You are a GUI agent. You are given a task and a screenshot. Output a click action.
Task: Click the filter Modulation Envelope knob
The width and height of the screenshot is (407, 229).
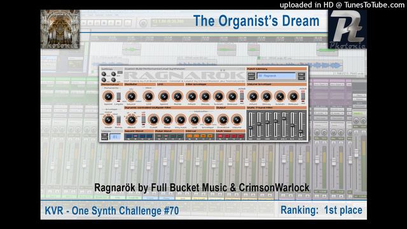pyautogui.click(x=208, y=120)
